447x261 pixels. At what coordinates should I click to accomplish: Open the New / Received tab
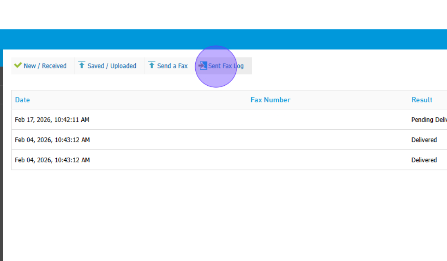pos(45,66)
